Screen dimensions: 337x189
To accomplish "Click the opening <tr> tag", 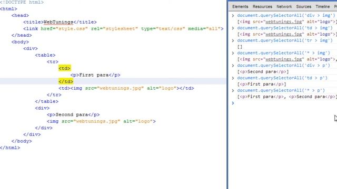I will click(53, 62).
